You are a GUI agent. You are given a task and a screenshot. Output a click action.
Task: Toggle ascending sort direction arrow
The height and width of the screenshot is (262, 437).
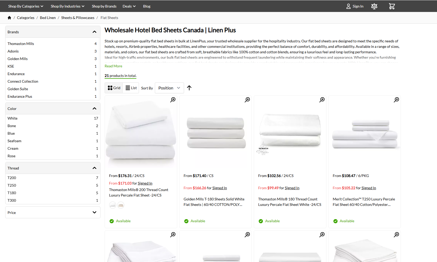point(189,88)
